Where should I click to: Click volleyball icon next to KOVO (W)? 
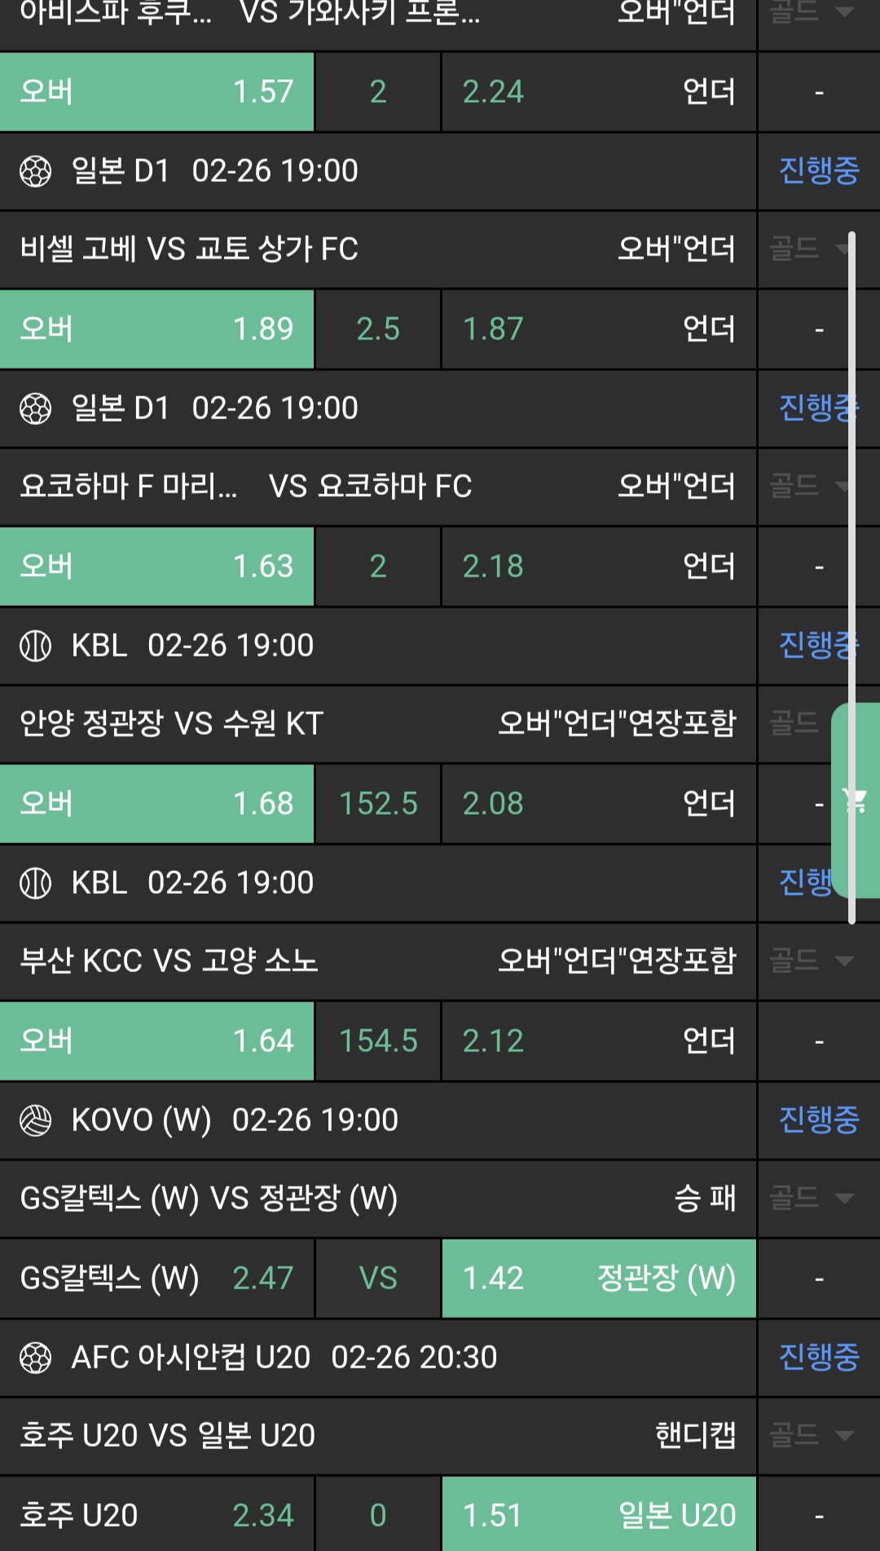(35, 1120)
